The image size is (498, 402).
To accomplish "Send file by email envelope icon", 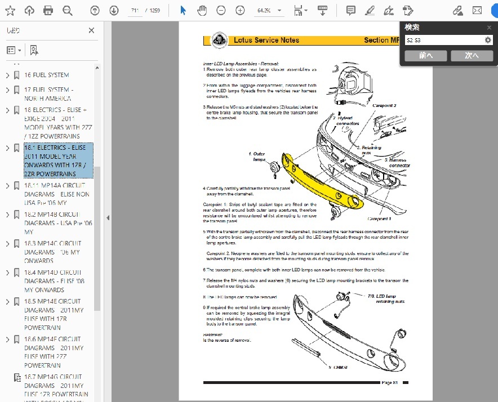I will click(477, 11).
